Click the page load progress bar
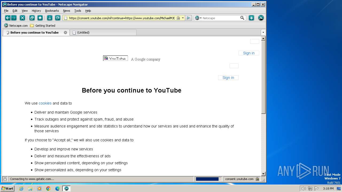The image size is (342, 192). [x=208, y=179]
